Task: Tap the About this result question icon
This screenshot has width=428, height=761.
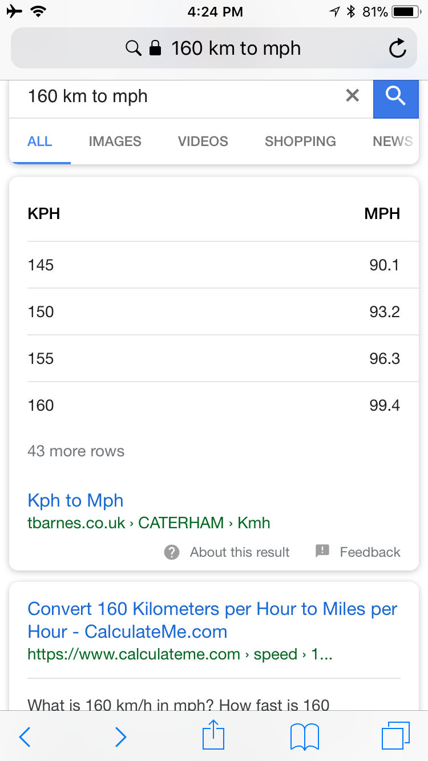Action: pos(172,552)
